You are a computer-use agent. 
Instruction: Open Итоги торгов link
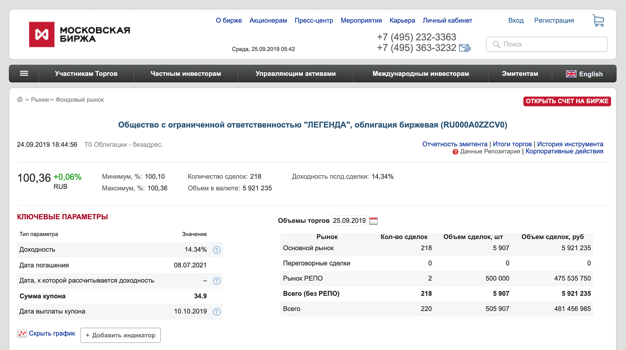coord(512,144)
